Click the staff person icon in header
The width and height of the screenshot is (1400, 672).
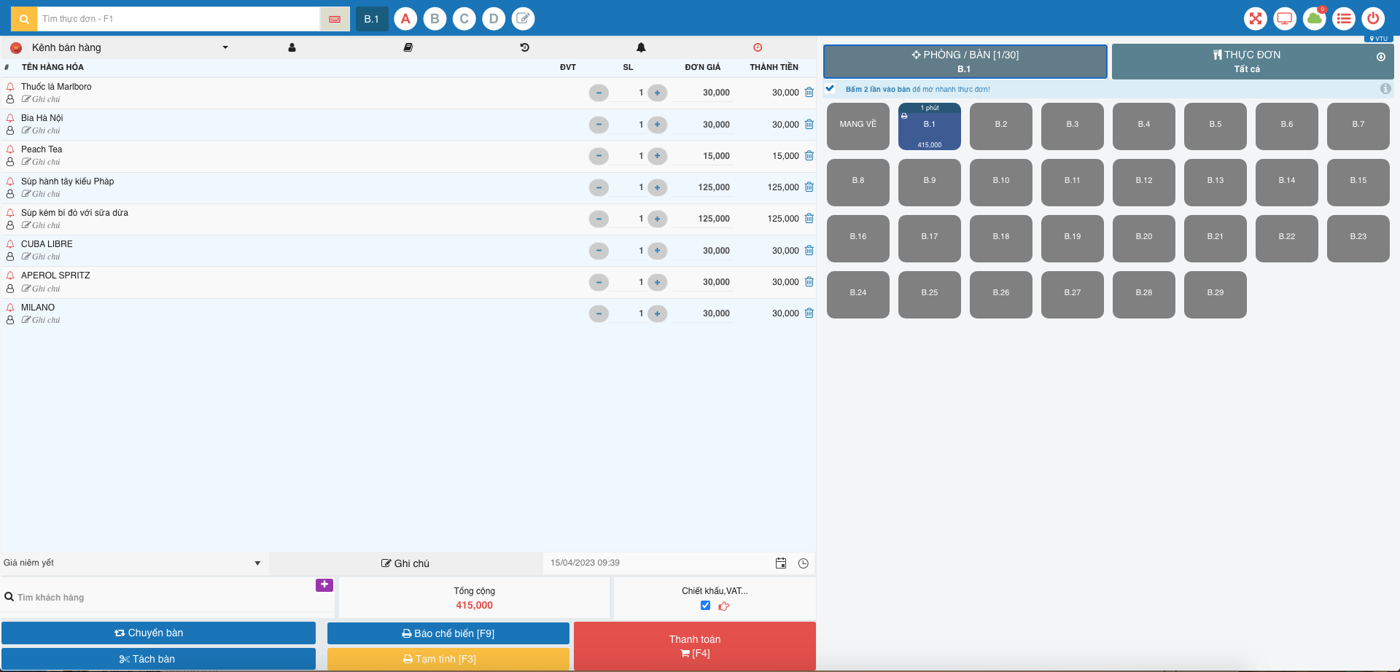pos(292,47)
